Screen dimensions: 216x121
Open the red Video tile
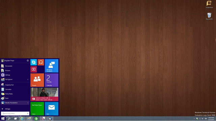[34, 69]
